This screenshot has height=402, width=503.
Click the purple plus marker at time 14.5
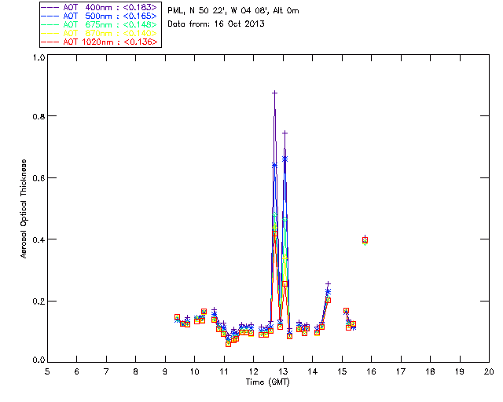[x=328, y=284]
